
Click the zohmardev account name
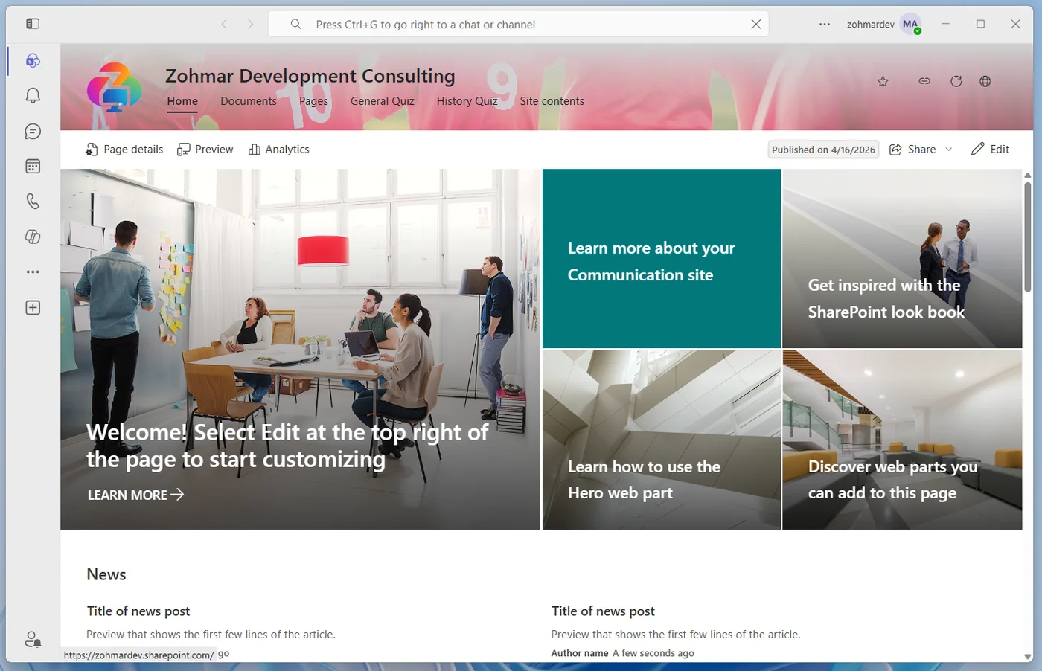[871, 25]
